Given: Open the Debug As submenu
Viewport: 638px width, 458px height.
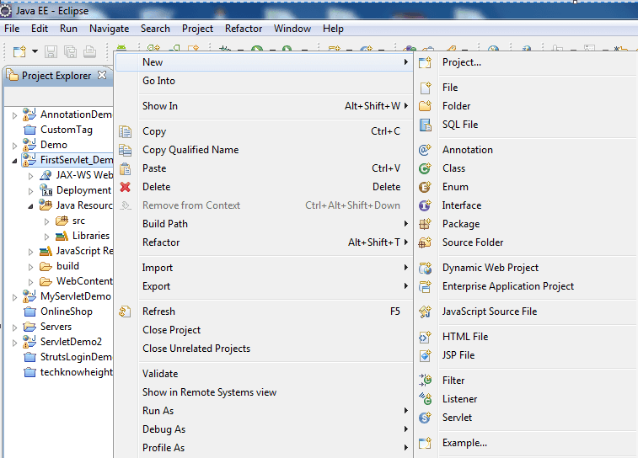Looking at the screenshot, I should click(x=265, y=429).
